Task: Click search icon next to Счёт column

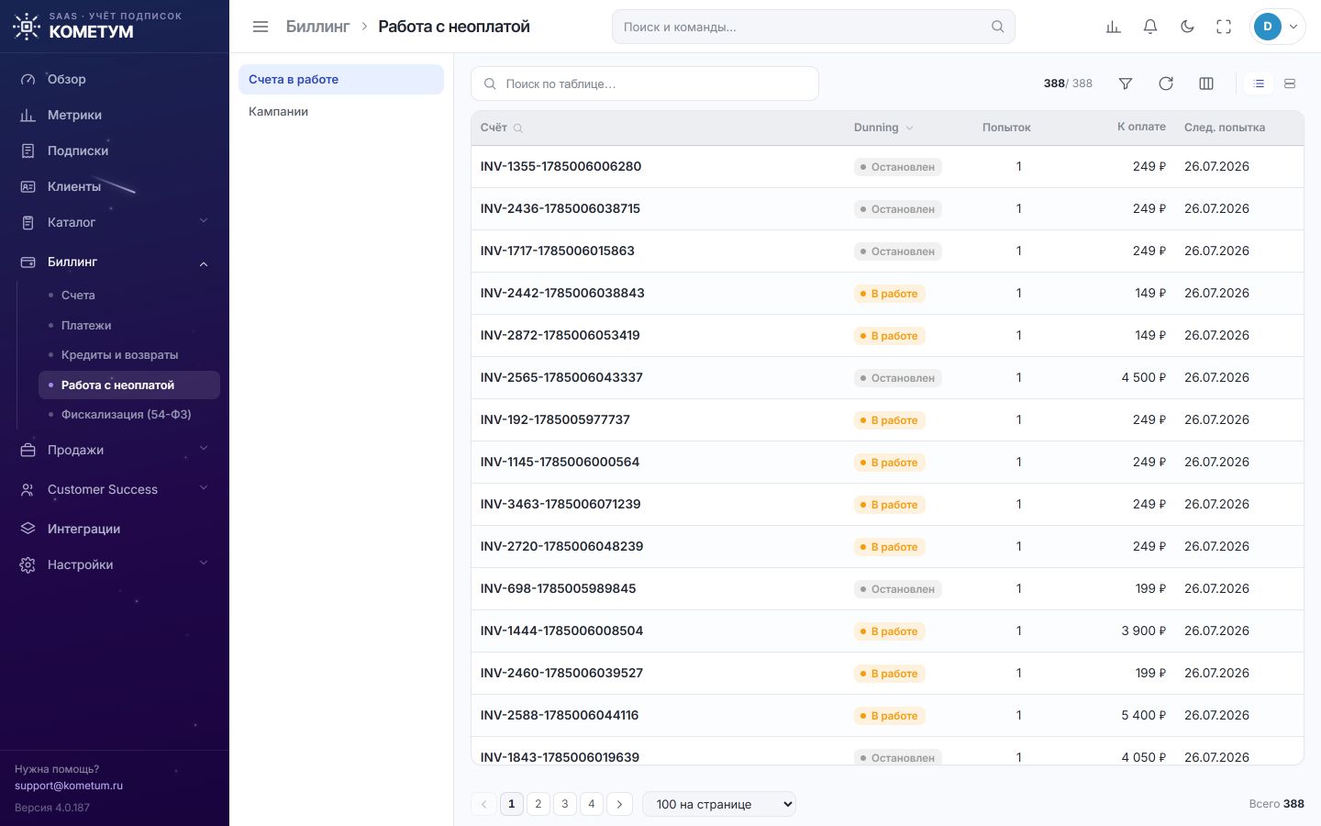Action: point(518,128)
